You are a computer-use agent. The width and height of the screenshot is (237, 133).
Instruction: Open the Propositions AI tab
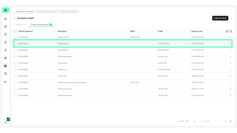click(21, 24)
